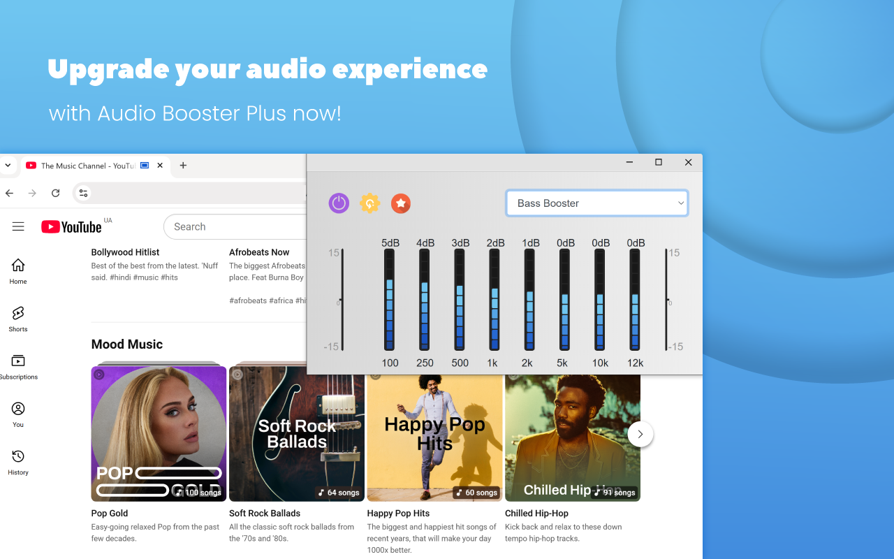Click the next arrow in Mood Music carousel
This screenshot has width=894, height=559.
[640, 434]
